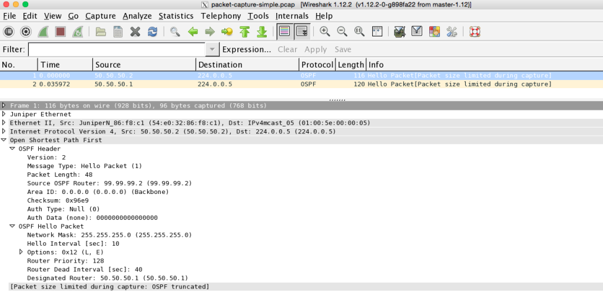Find a packet magnifier icon
This screenshot has width=603, height=295.
coord(175,32)
